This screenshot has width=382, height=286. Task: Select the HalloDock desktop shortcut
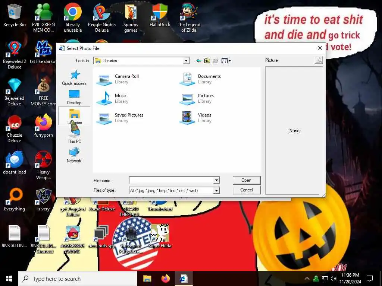pyautogui.click(x=160, y=15)
